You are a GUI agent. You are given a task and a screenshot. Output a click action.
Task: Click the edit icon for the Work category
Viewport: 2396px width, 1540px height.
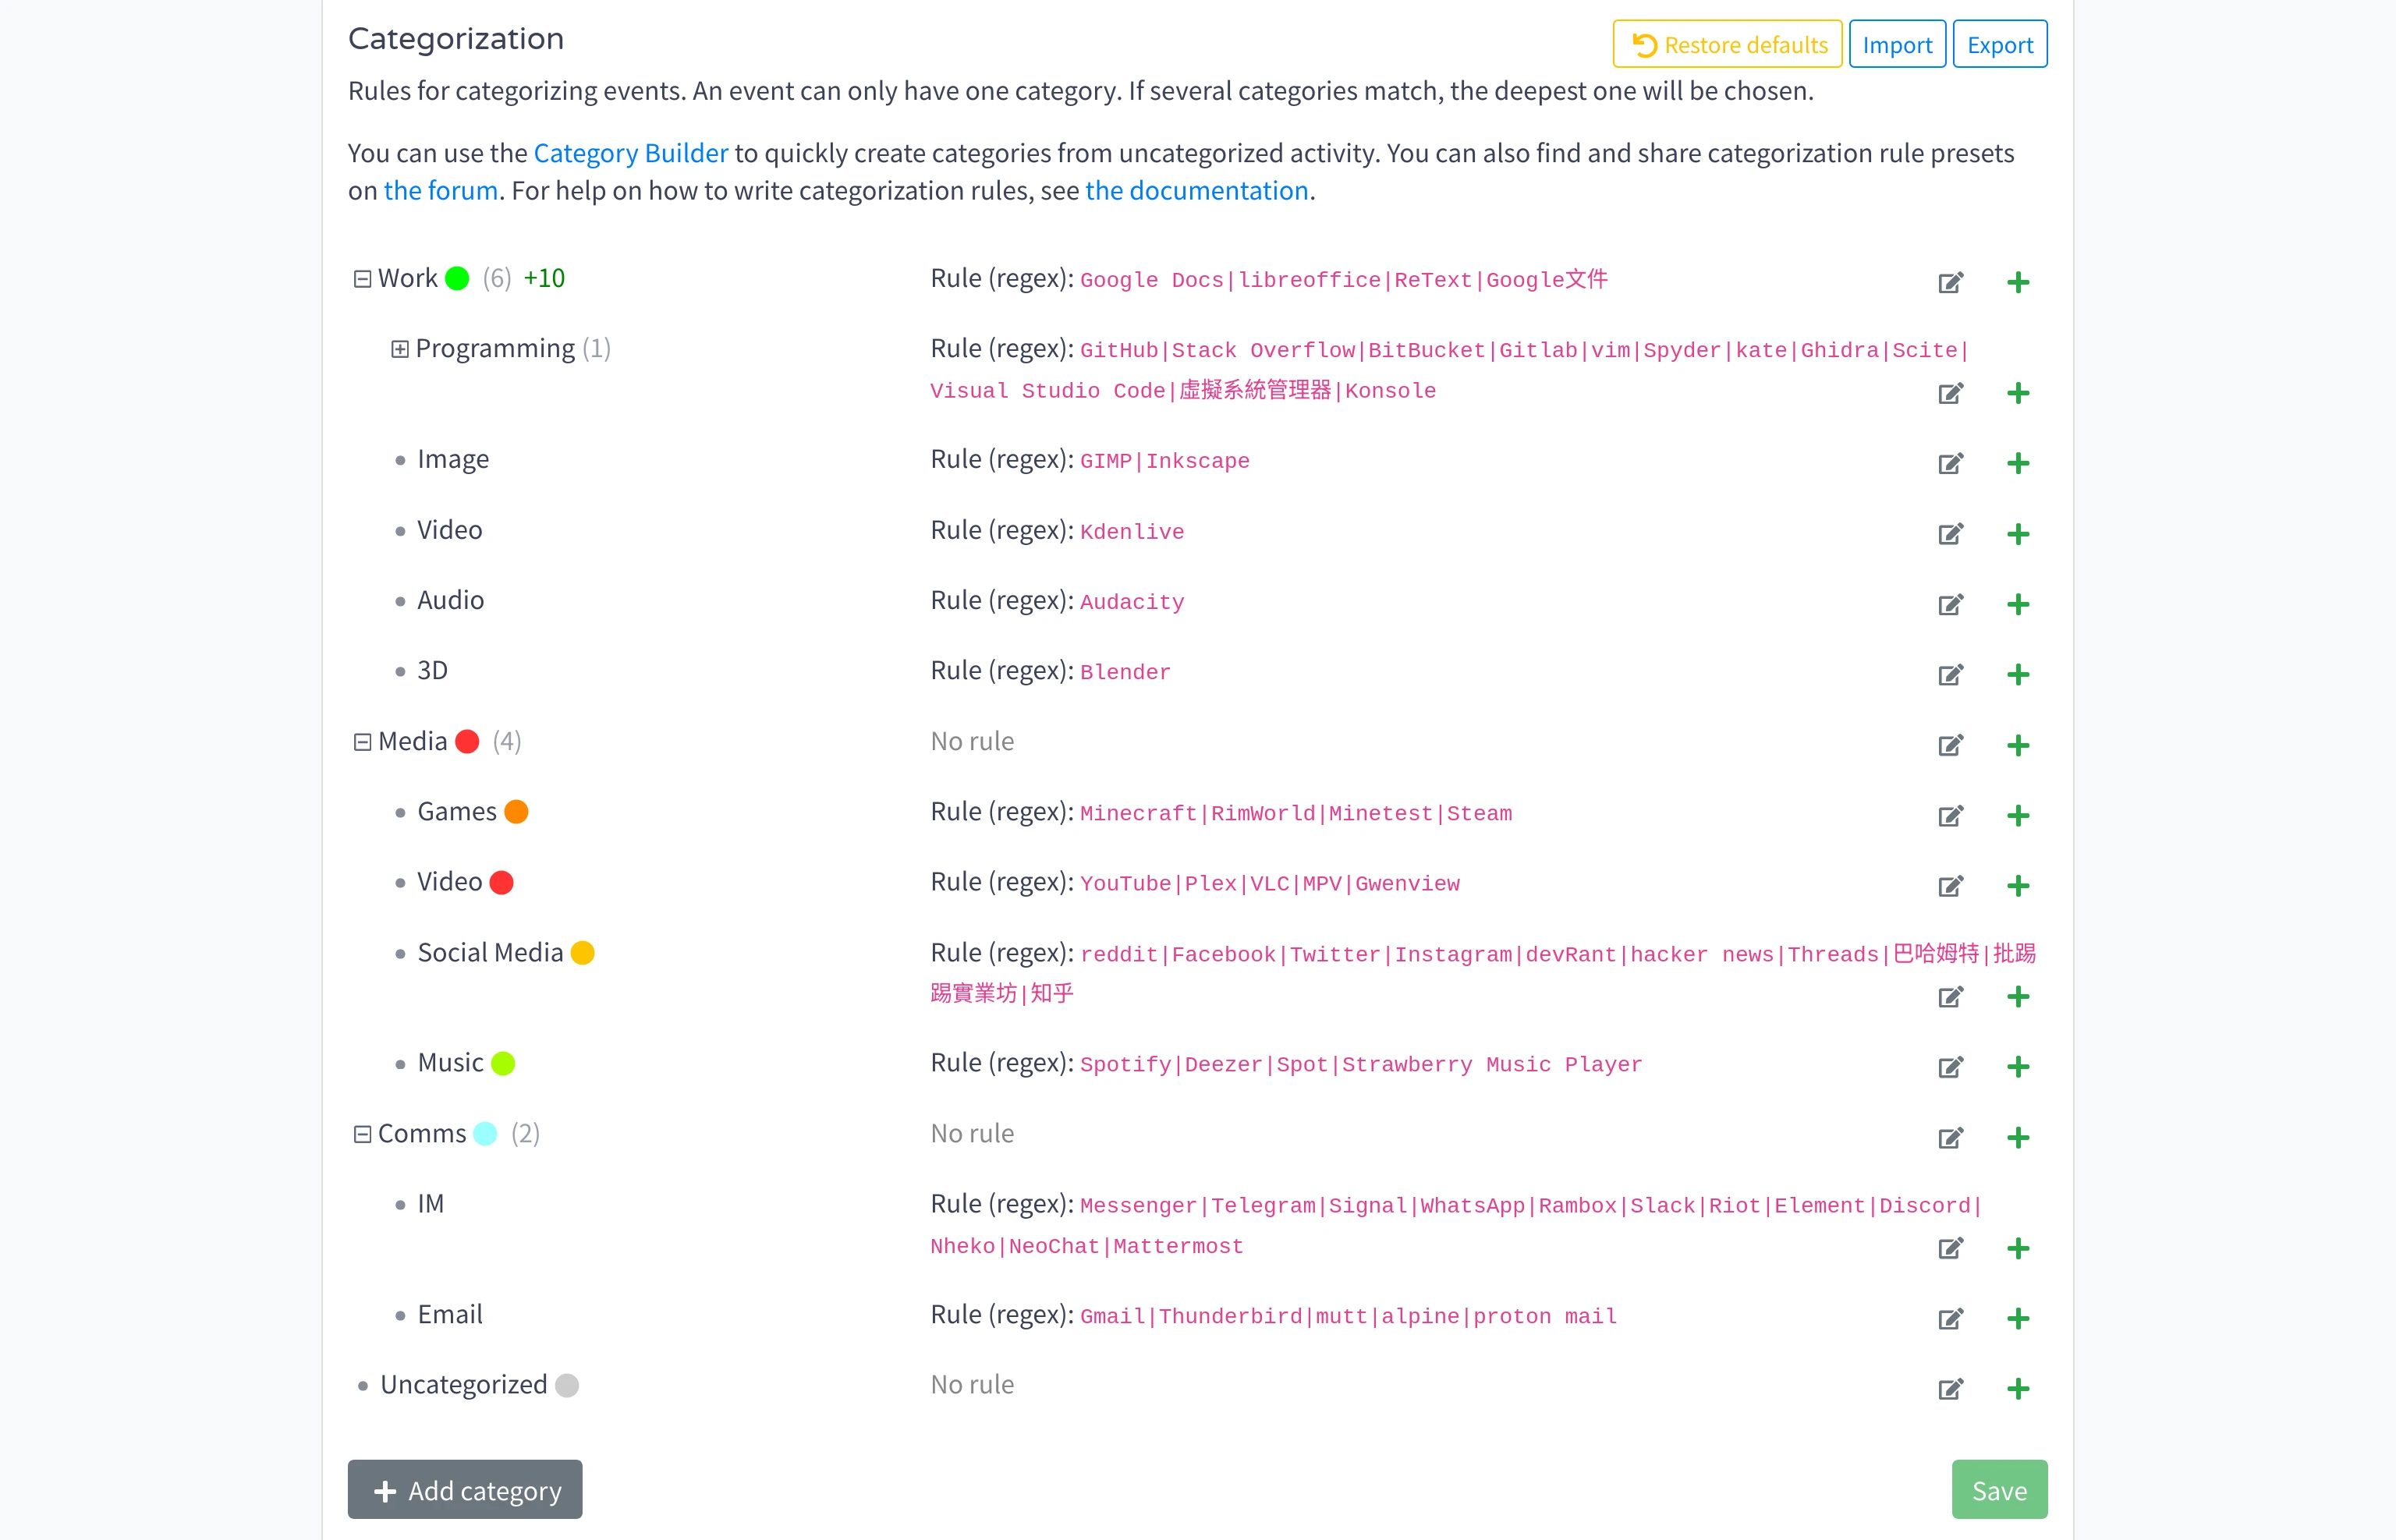click(x=1950, y=283)
